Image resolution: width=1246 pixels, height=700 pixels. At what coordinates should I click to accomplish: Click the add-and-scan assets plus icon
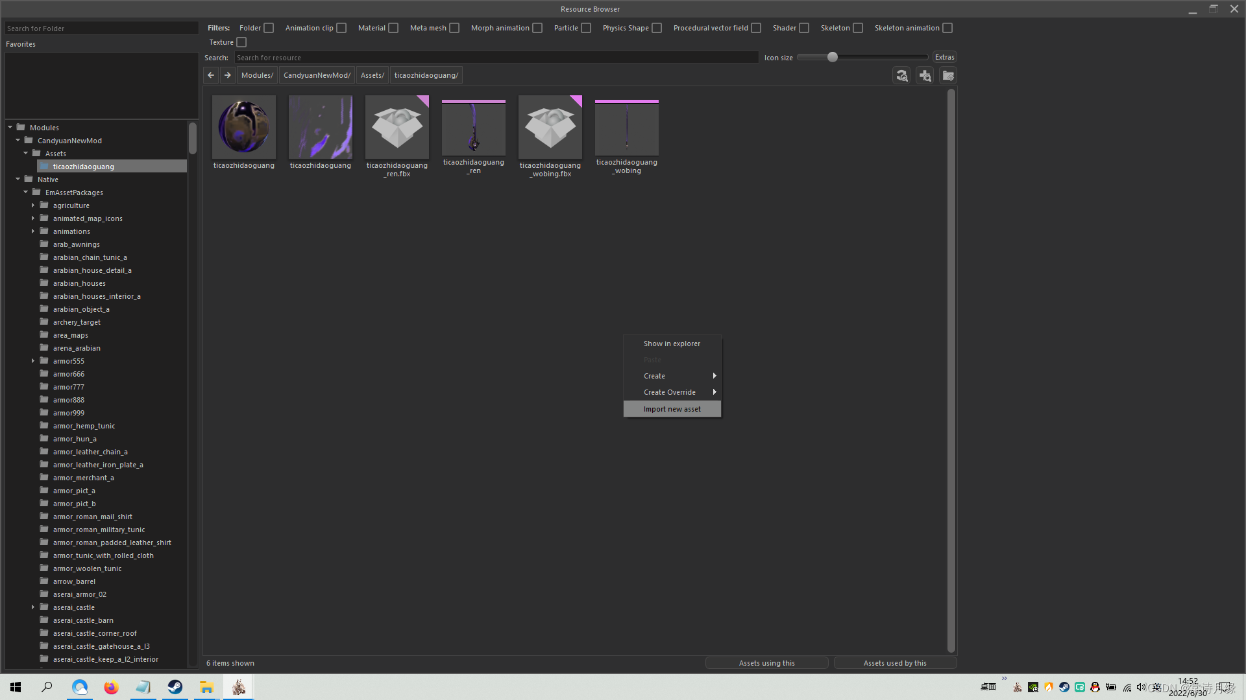(x=925, y=76)
